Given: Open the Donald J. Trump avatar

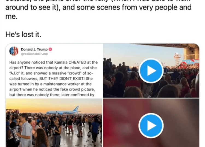Looking at the screenshot, I should (14, 51).
